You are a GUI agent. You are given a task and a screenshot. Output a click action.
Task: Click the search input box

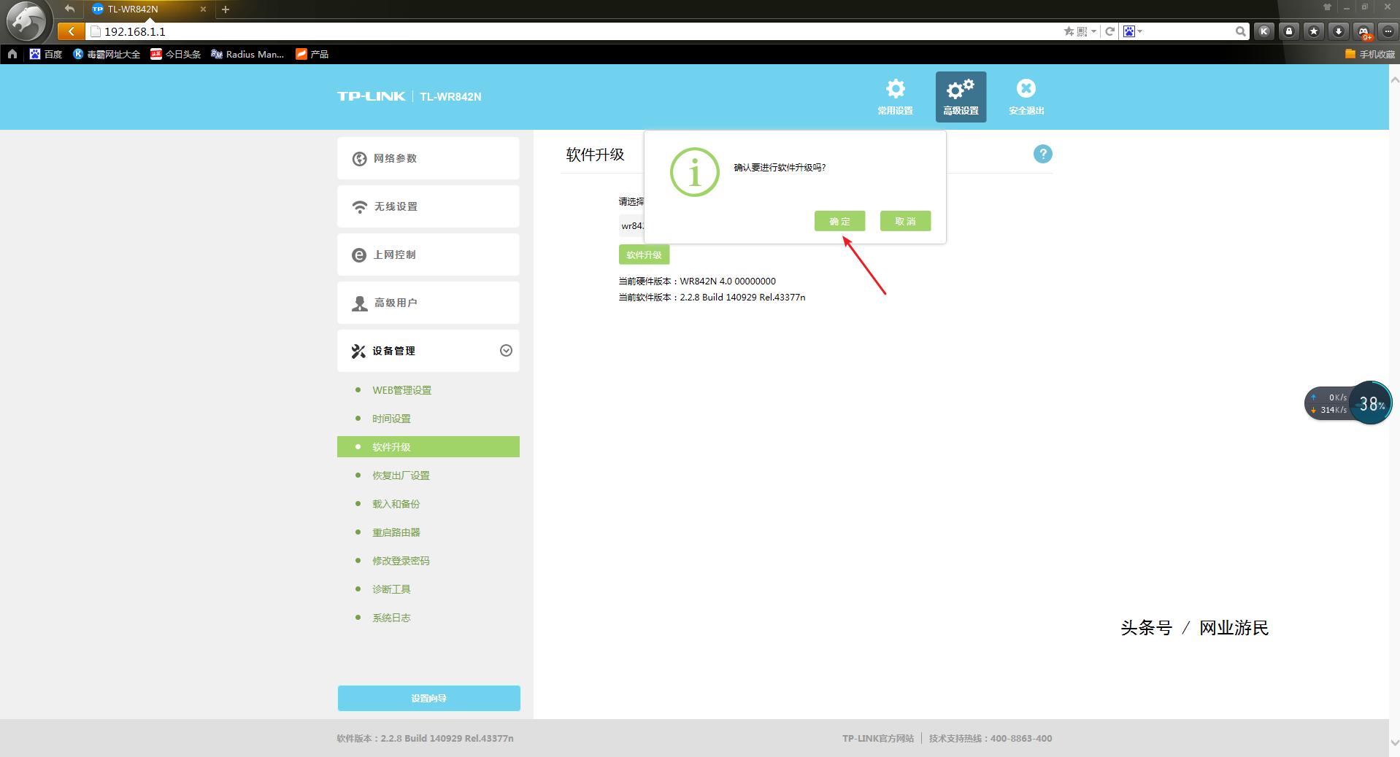point(1188,31)
